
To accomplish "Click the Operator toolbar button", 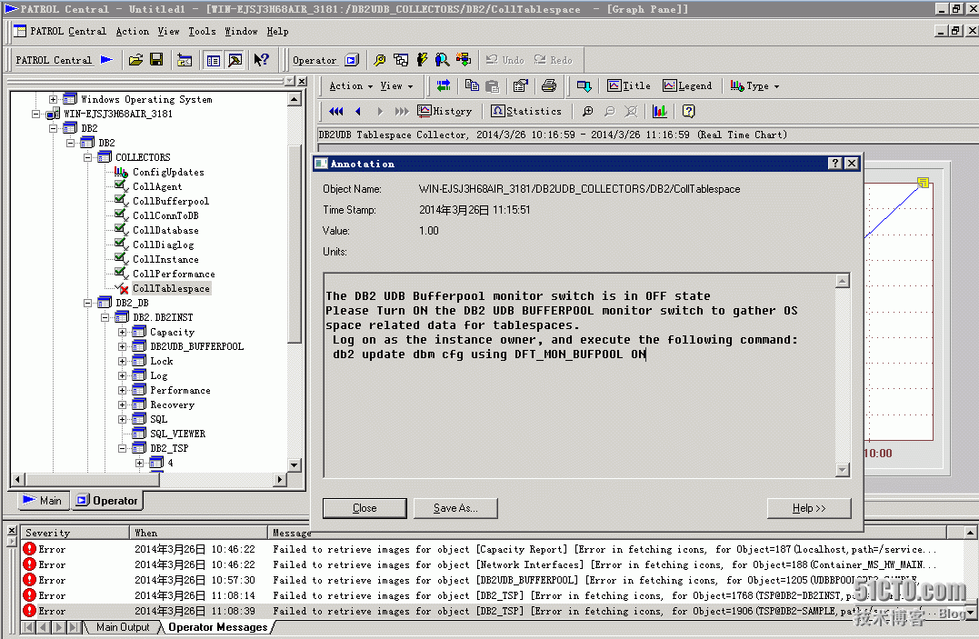I will tap(326, 60).
